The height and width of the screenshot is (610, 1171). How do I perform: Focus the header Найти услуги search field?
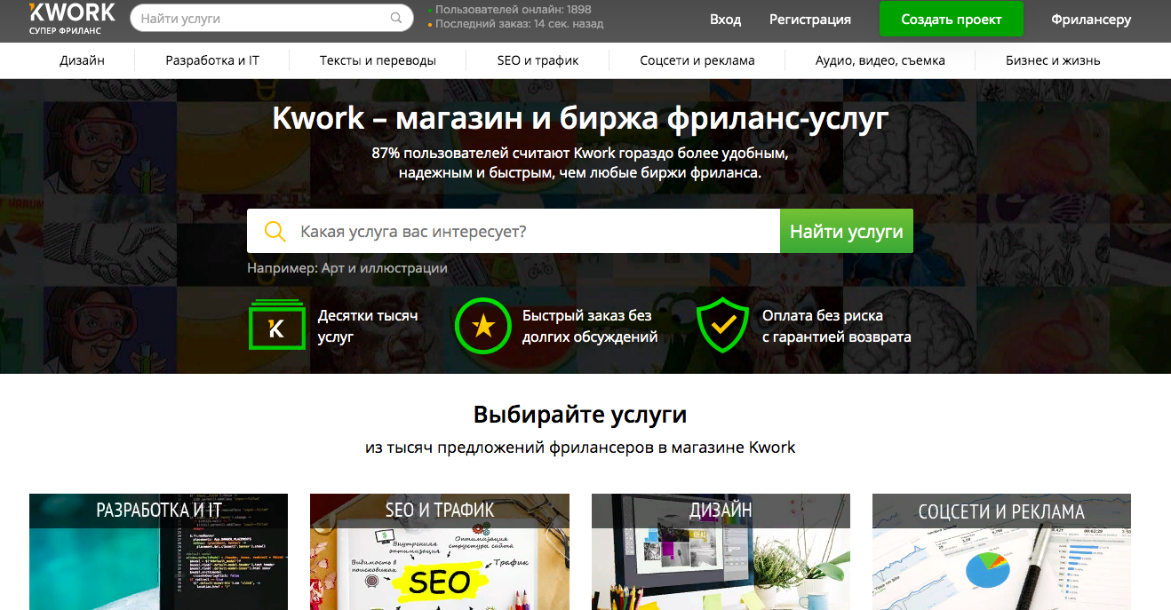pos(272,18)
